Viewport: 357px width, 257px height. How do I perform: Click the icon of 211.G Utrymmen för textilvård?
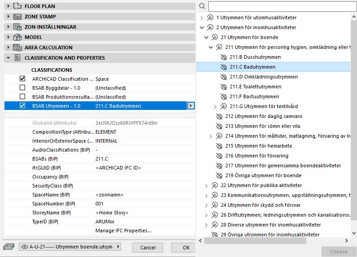coord(224,106)
